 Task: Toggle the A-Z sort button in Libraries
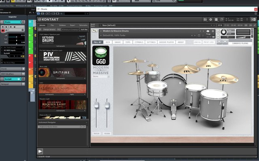click(x=59, y=30)
